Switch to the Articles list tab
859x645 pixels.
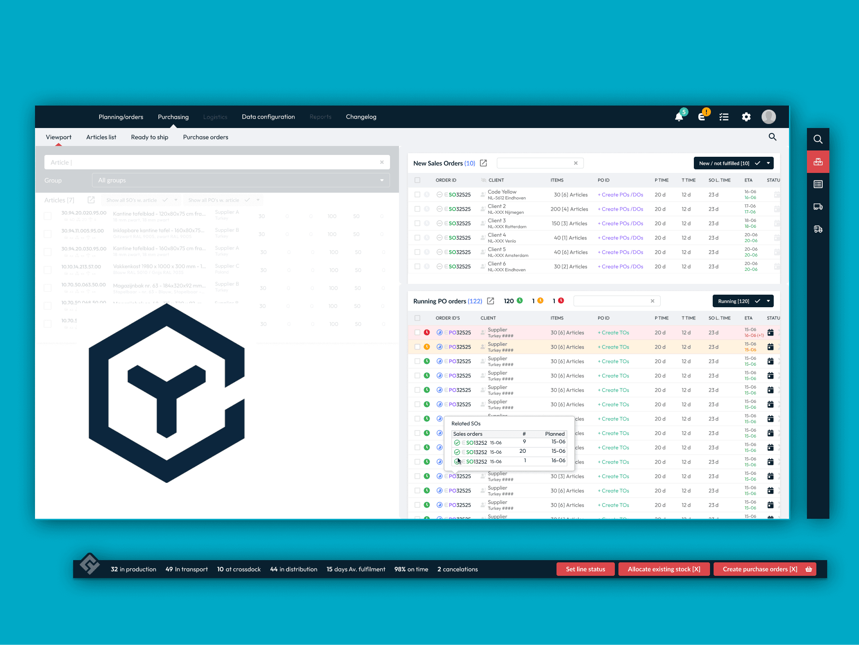(101, 137)
